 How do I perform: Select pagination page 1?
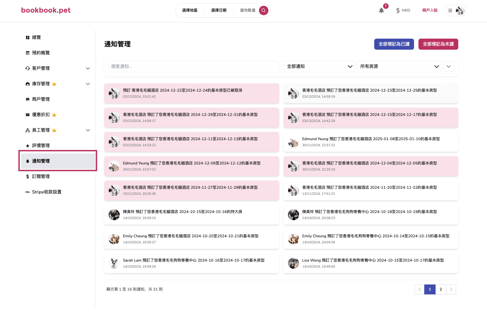click(x=430, y=289)
